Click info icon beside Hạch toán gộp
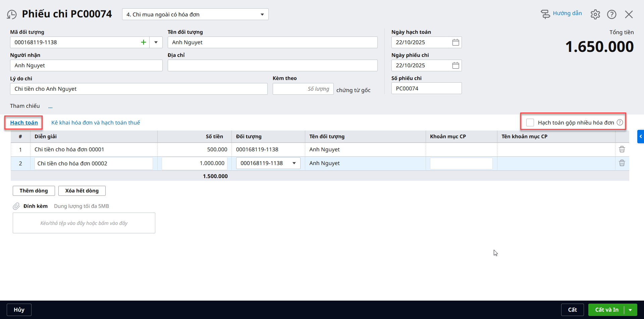The height and width of the screenshot is (319, 644). pyautogui.click(x=620, y=123)
